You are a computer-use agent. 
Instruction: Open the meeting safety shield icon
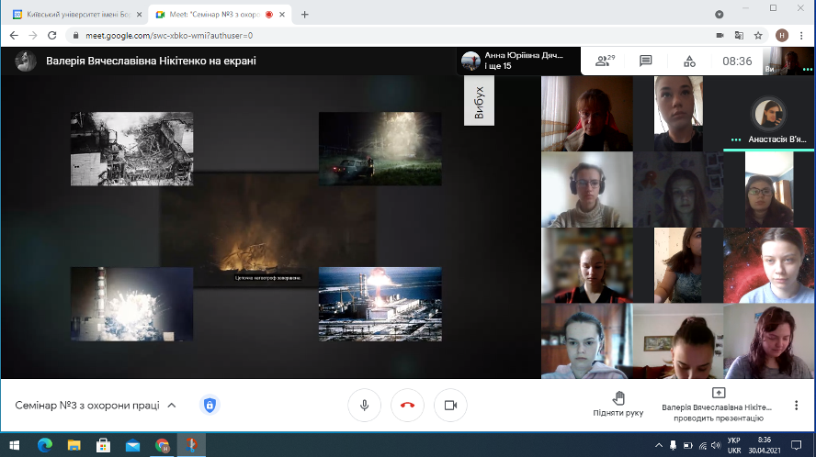[210, 405]
